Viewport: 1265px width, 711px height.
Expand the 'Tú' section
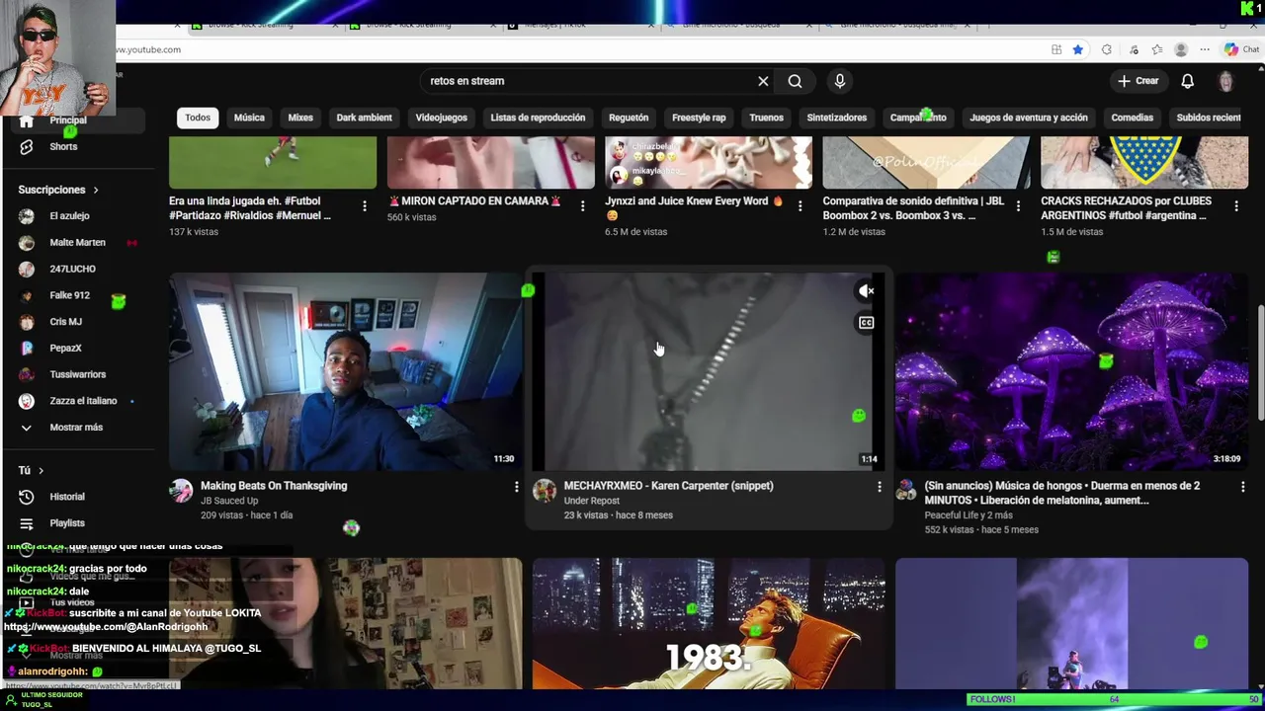(32, 471)
